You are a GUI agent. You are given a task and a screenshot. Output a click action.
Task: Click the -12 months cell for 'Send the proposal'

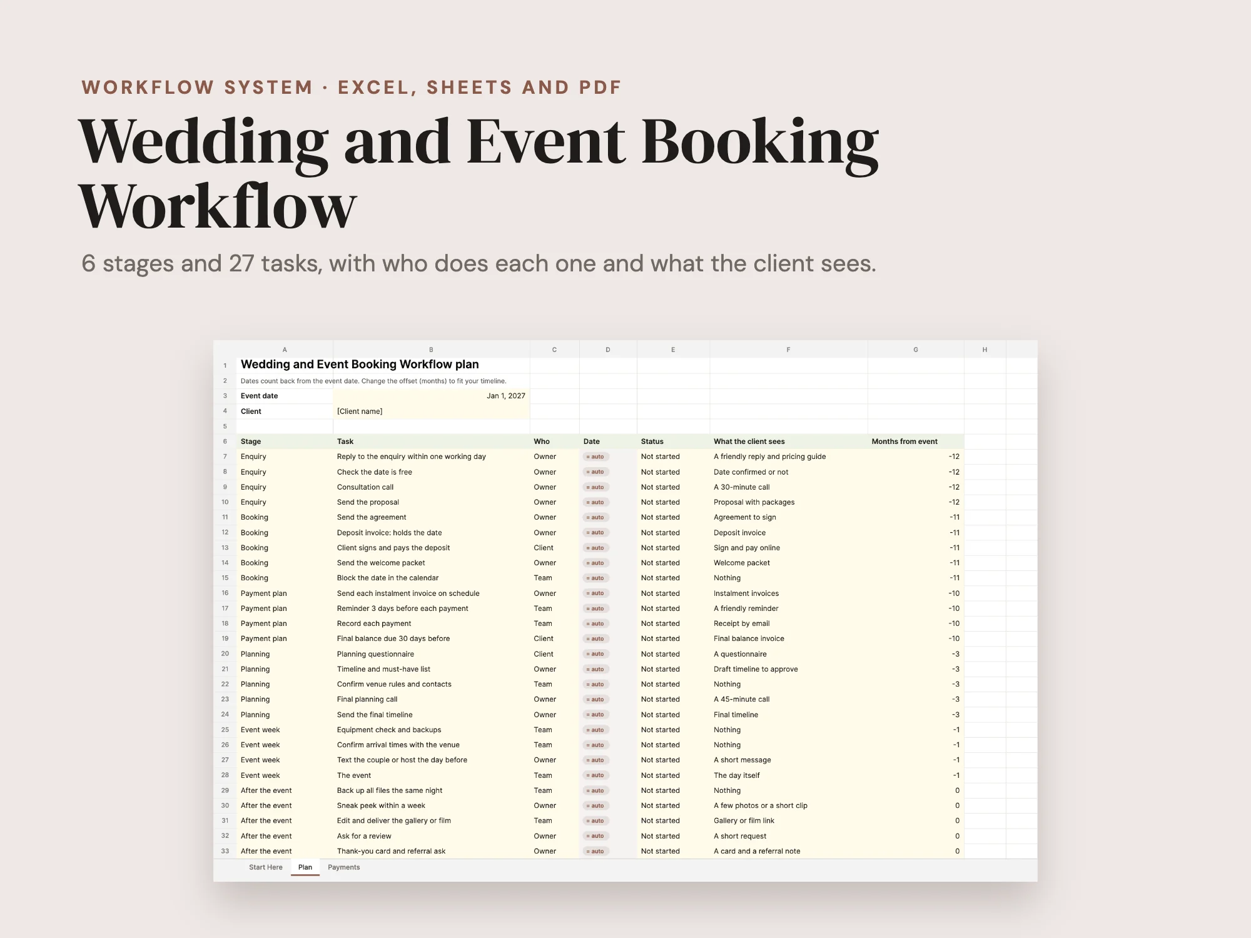tap(916, 502)
